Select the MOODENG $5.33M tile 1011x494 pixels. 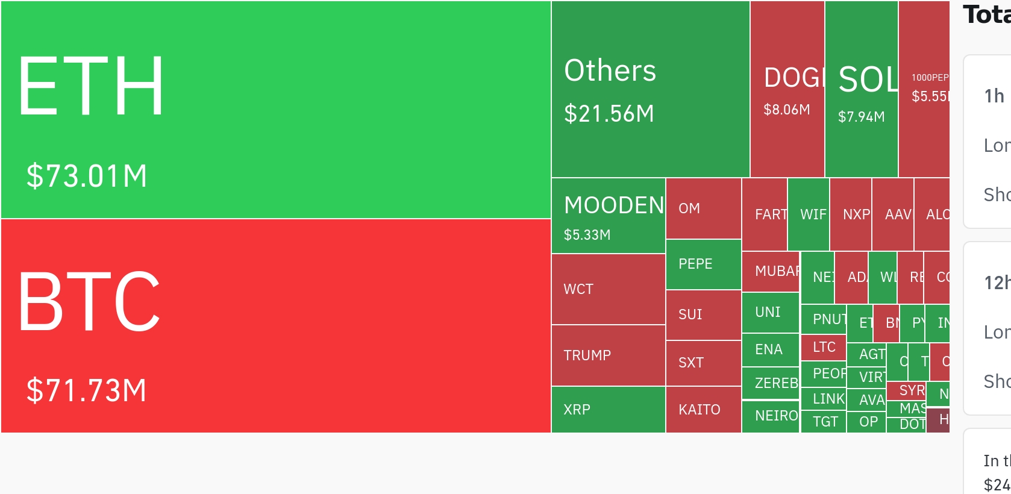point(609,216)
